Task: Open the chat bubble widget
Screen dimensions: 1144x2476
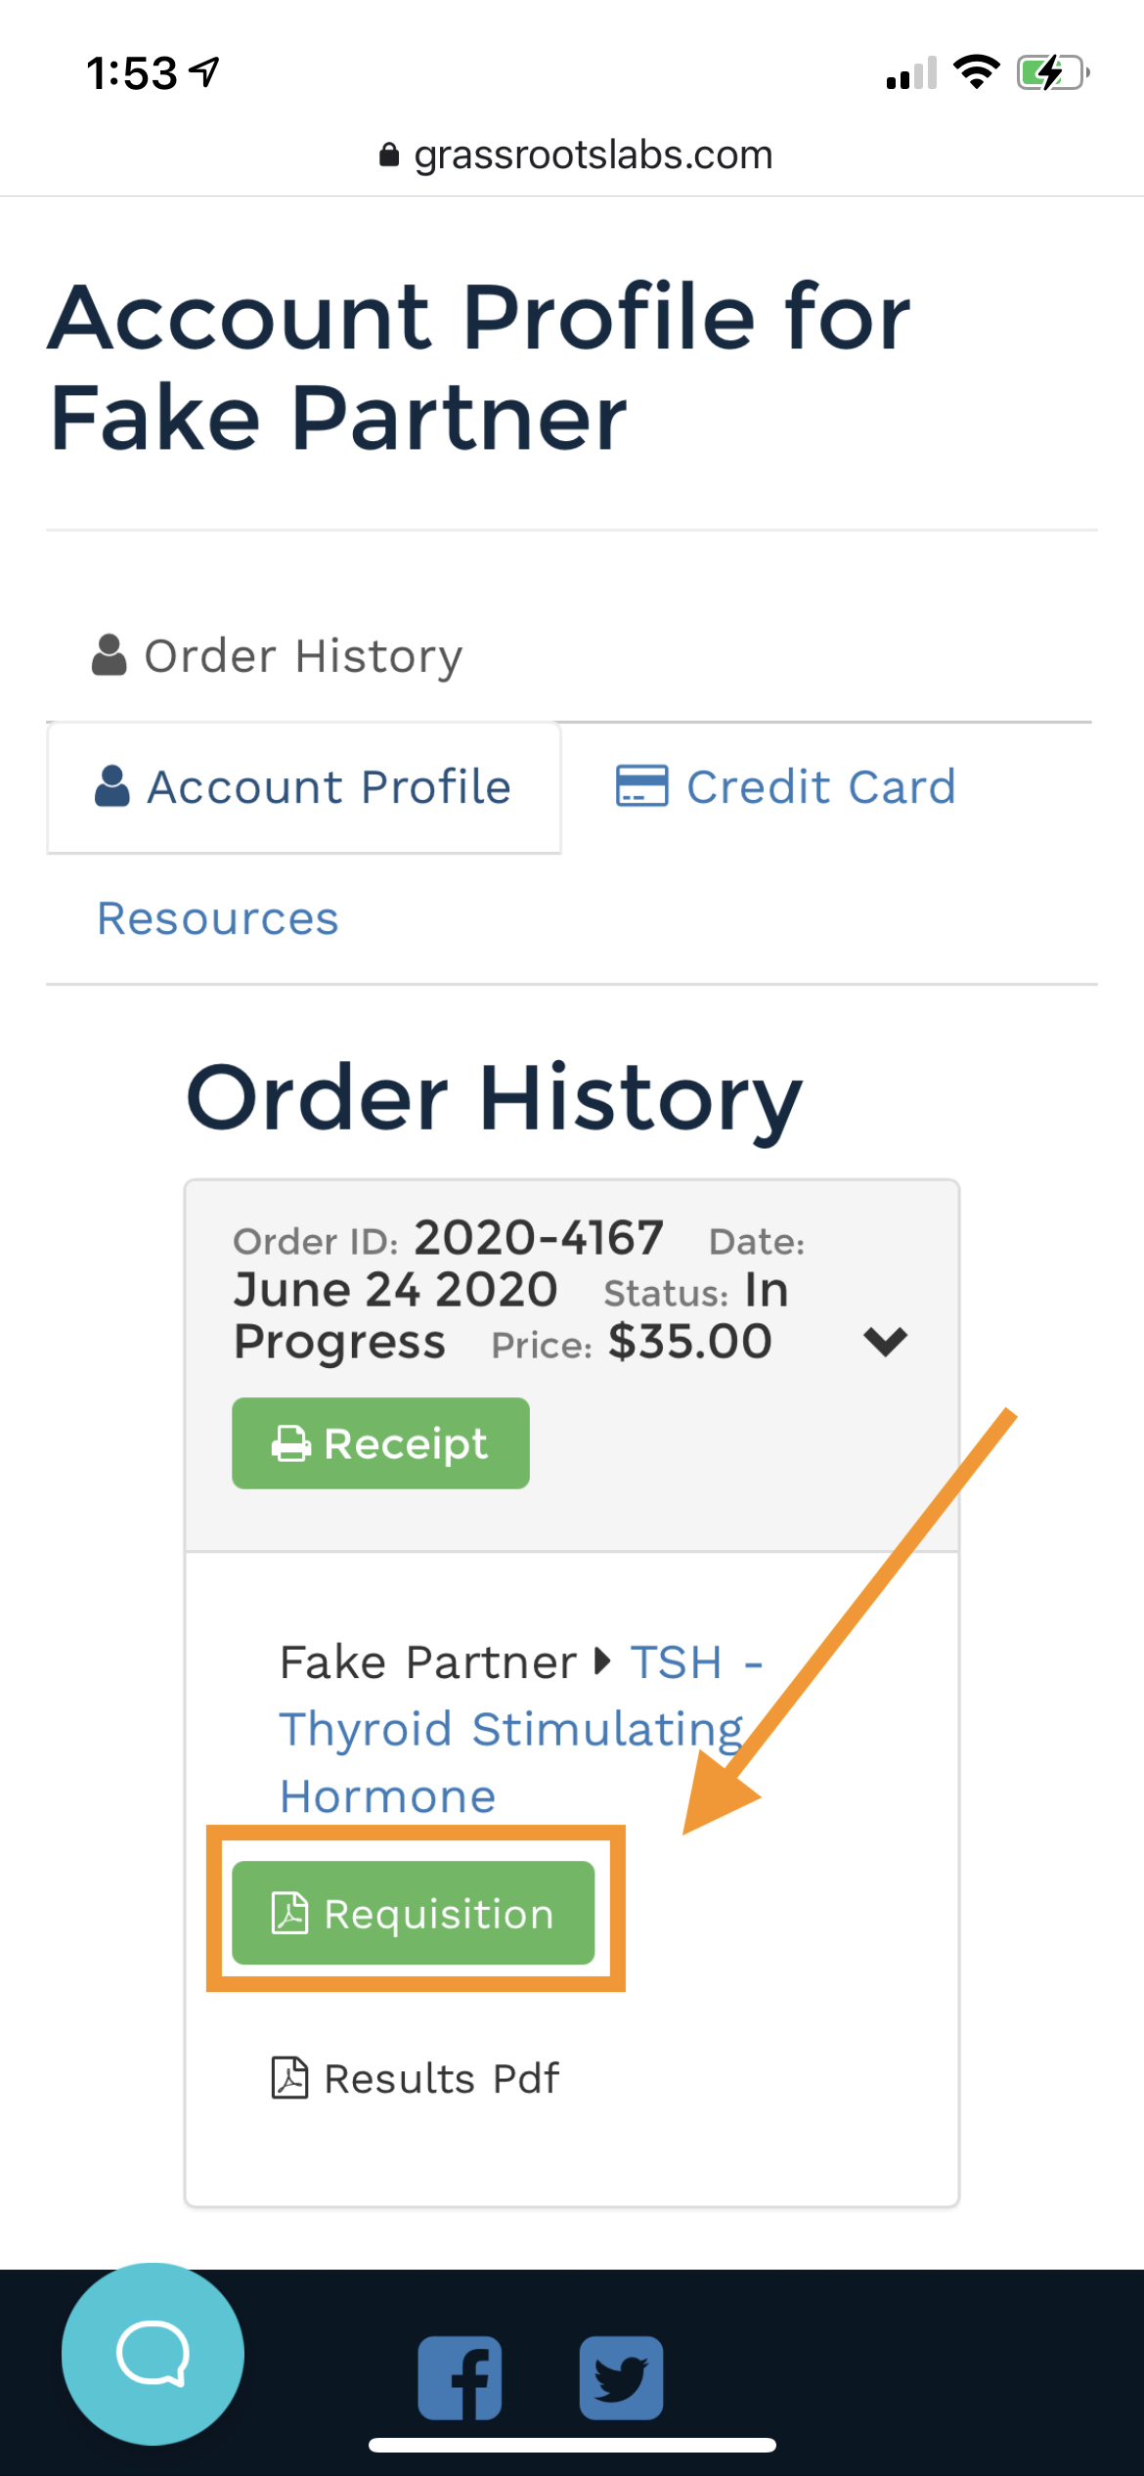Action: [x=153, y=2353]
